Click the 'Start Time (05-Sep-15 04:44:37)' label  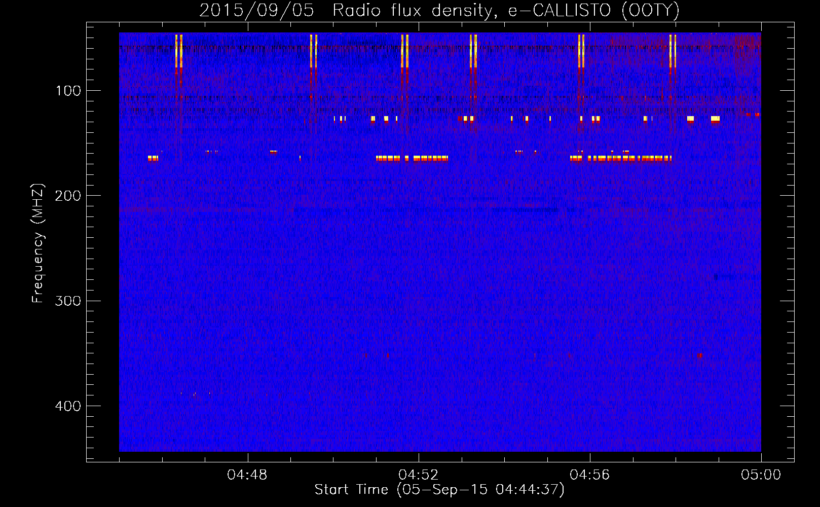point(439,490)
